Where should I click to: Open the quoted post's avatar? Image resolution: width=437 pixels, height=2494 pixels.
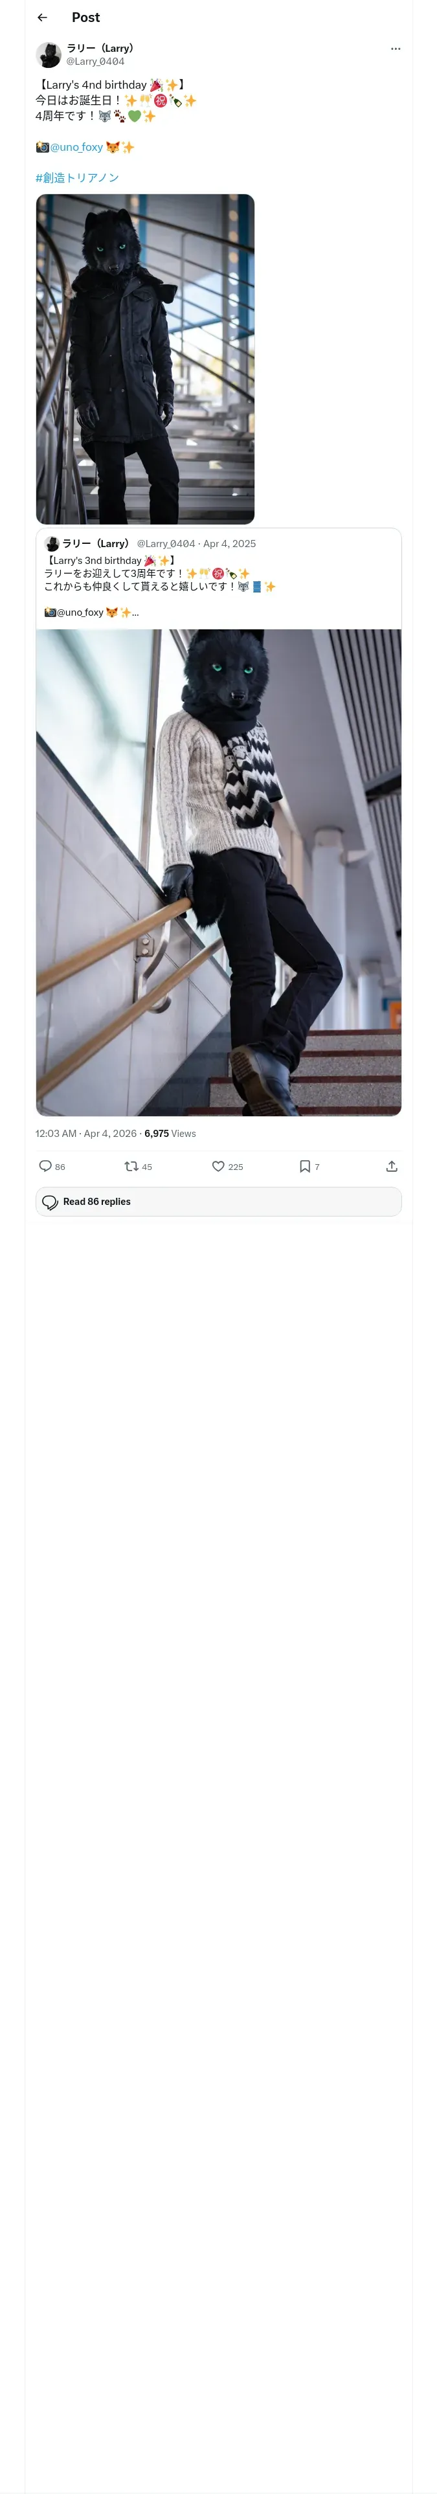51,543
